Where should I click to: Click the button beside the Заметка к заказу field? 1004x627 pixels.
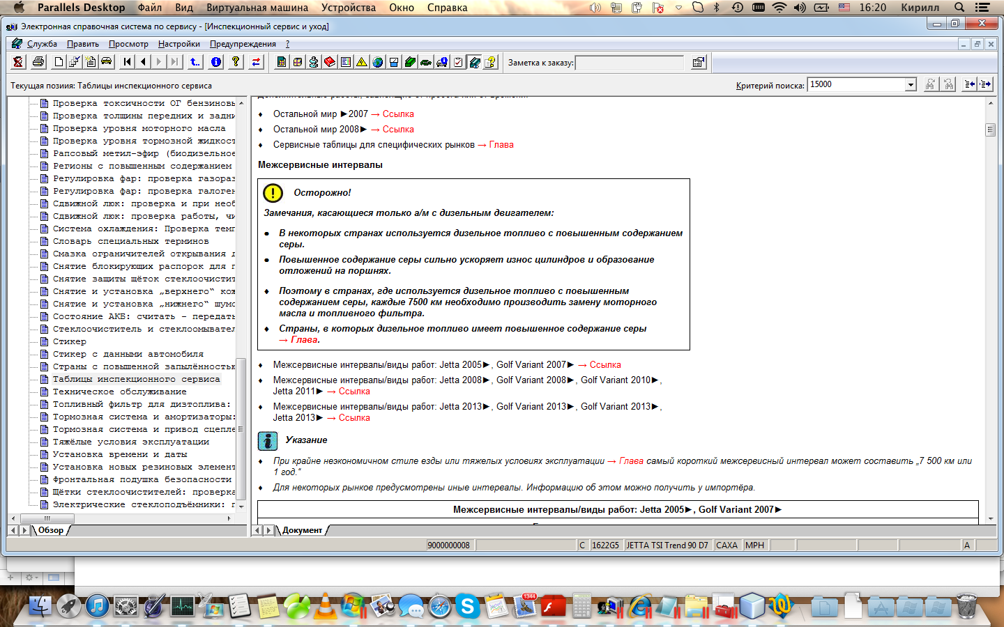(698, 63)
